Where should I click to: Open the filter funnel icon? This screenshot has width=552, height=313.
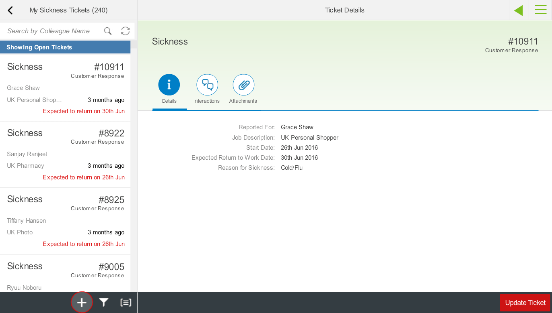[x=104, y=303]
